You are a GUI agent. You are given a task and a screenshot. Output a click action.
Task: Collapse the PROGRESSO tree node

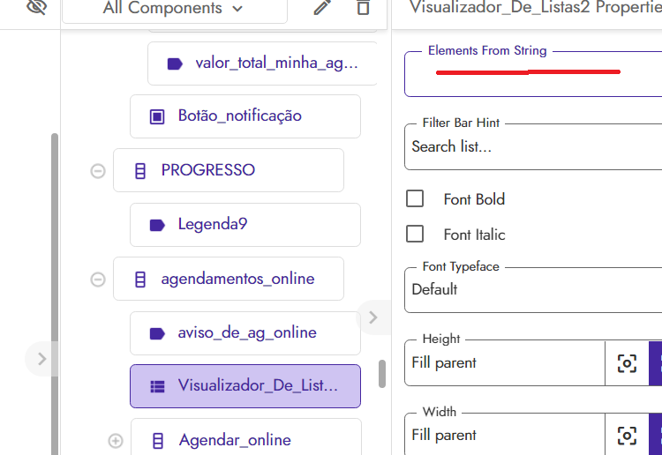[98, 171]
